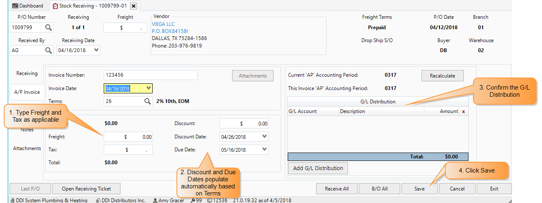Click the B/O All button
The image size is (542, 203).
380,189
